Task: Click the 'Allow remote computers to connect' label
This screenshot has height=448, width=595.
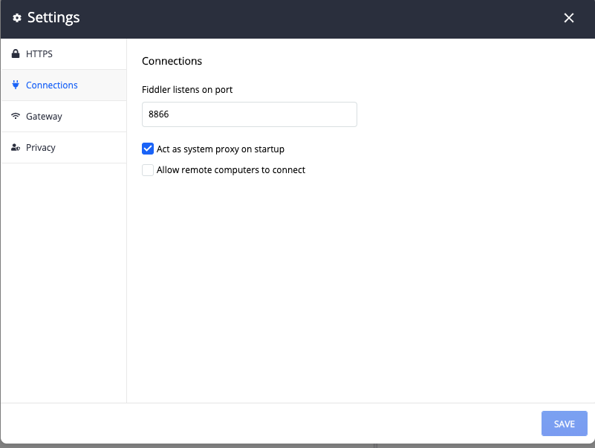Action: pyautogui.click(x=230, y=170)
